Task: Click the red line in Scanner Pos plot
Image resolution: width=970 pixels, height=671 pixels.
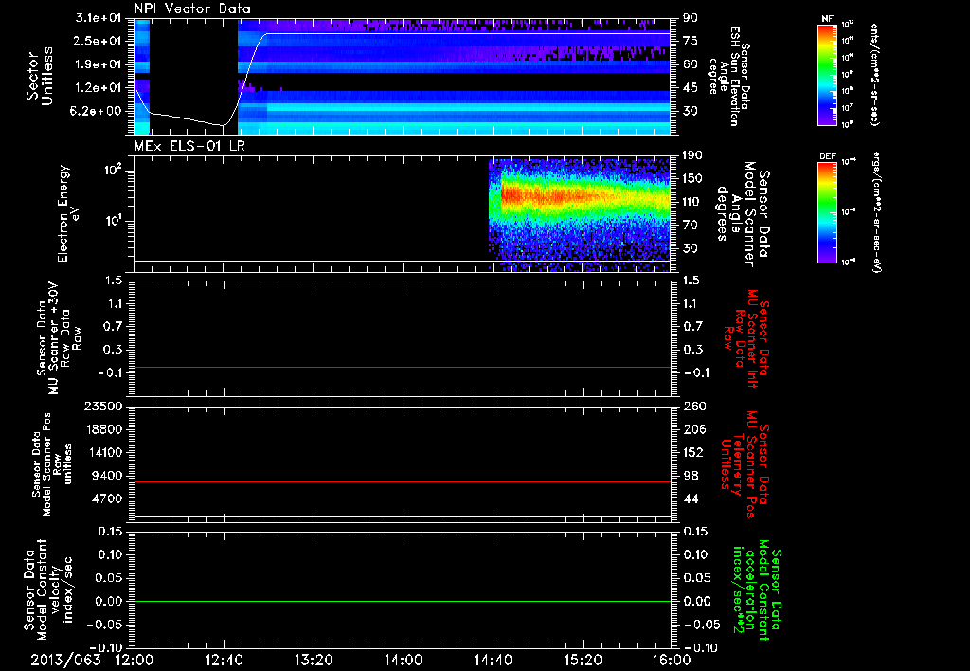Action: [x=403, y=481]
